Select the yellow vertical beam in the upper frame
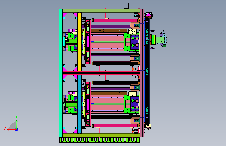Screen dimensions: 226x146 [x=80, y=42]
